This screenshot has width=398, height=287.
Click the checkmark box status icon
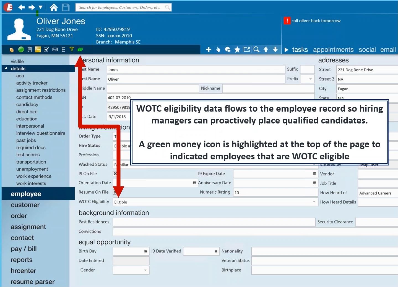click(46, 49)
